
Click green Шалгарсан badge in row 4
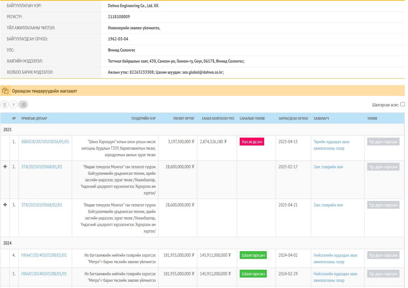coord(253,255)
